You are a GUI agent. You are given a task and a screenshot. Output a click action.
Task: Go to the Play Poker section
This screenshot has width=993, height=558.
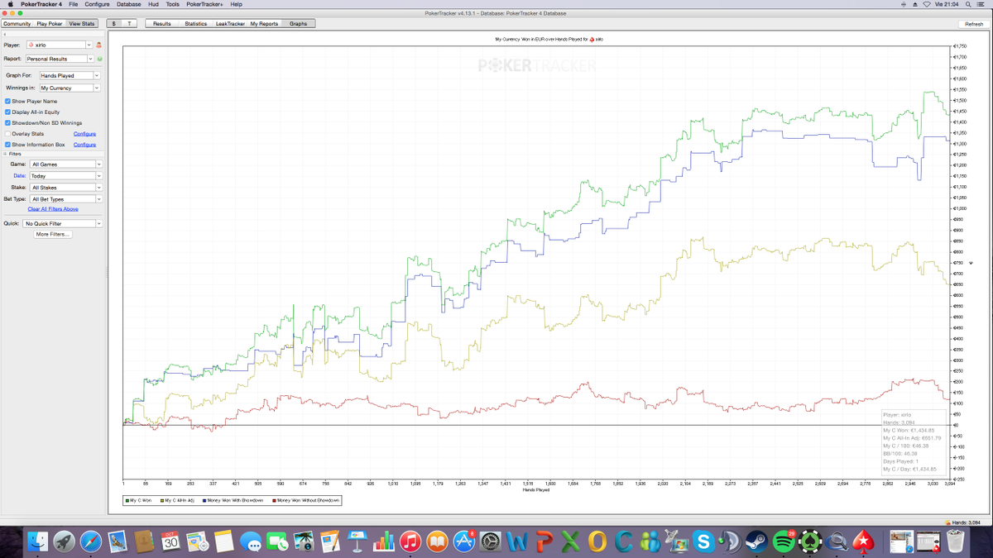click(x=50, y=23)
